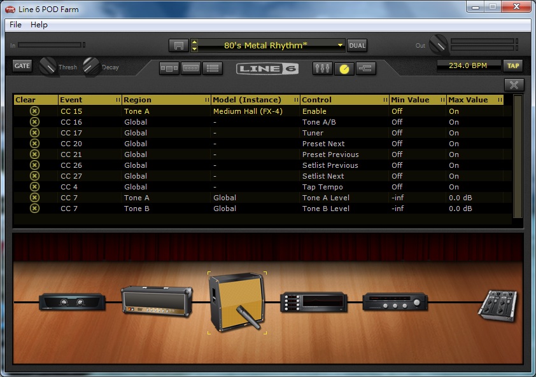Select the Medium Hall (FX-4) cell

click(248, 111)
